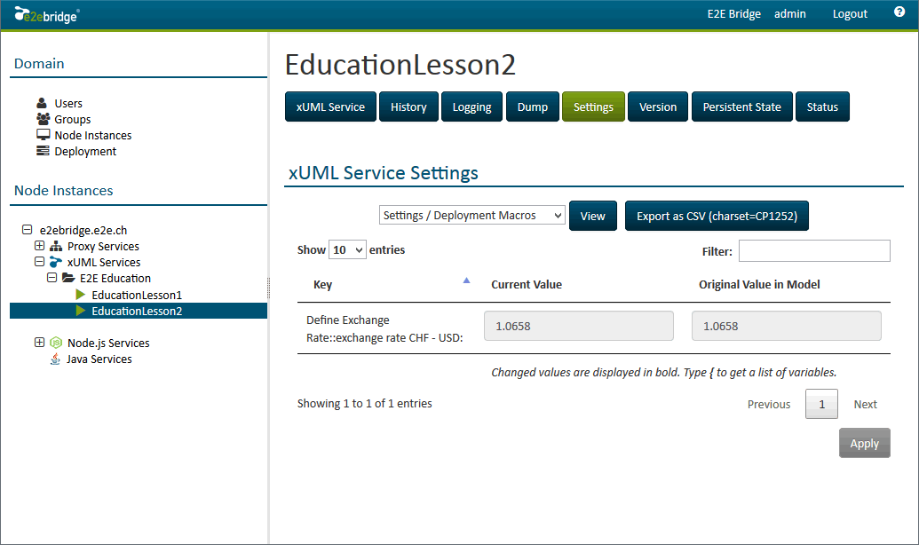Open the Settings / Deployment Macros dropdown
This screenshot has width=919, height=545.
pyautogui.click(x=471, y=216)
